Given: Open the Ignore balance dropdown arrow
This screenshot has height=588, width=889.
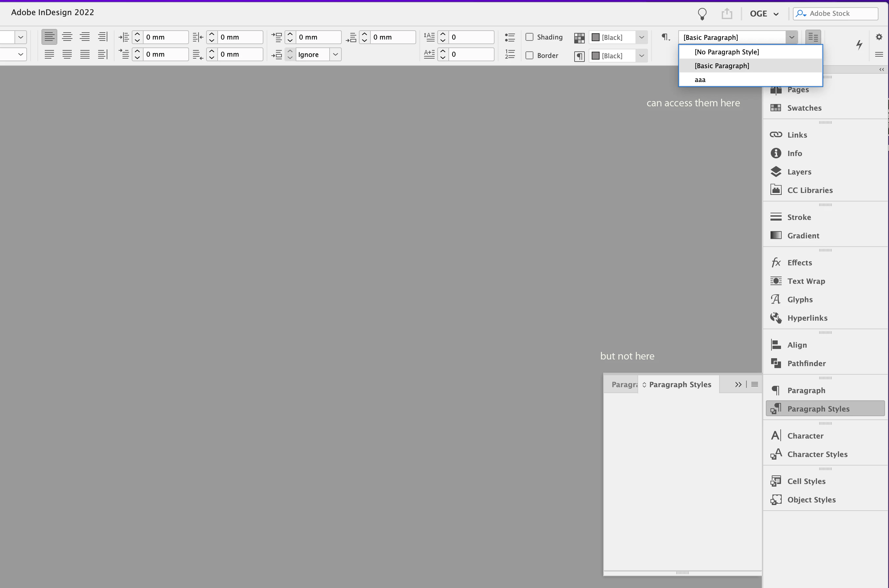Looking at the screenshot, I should point(335,54).
